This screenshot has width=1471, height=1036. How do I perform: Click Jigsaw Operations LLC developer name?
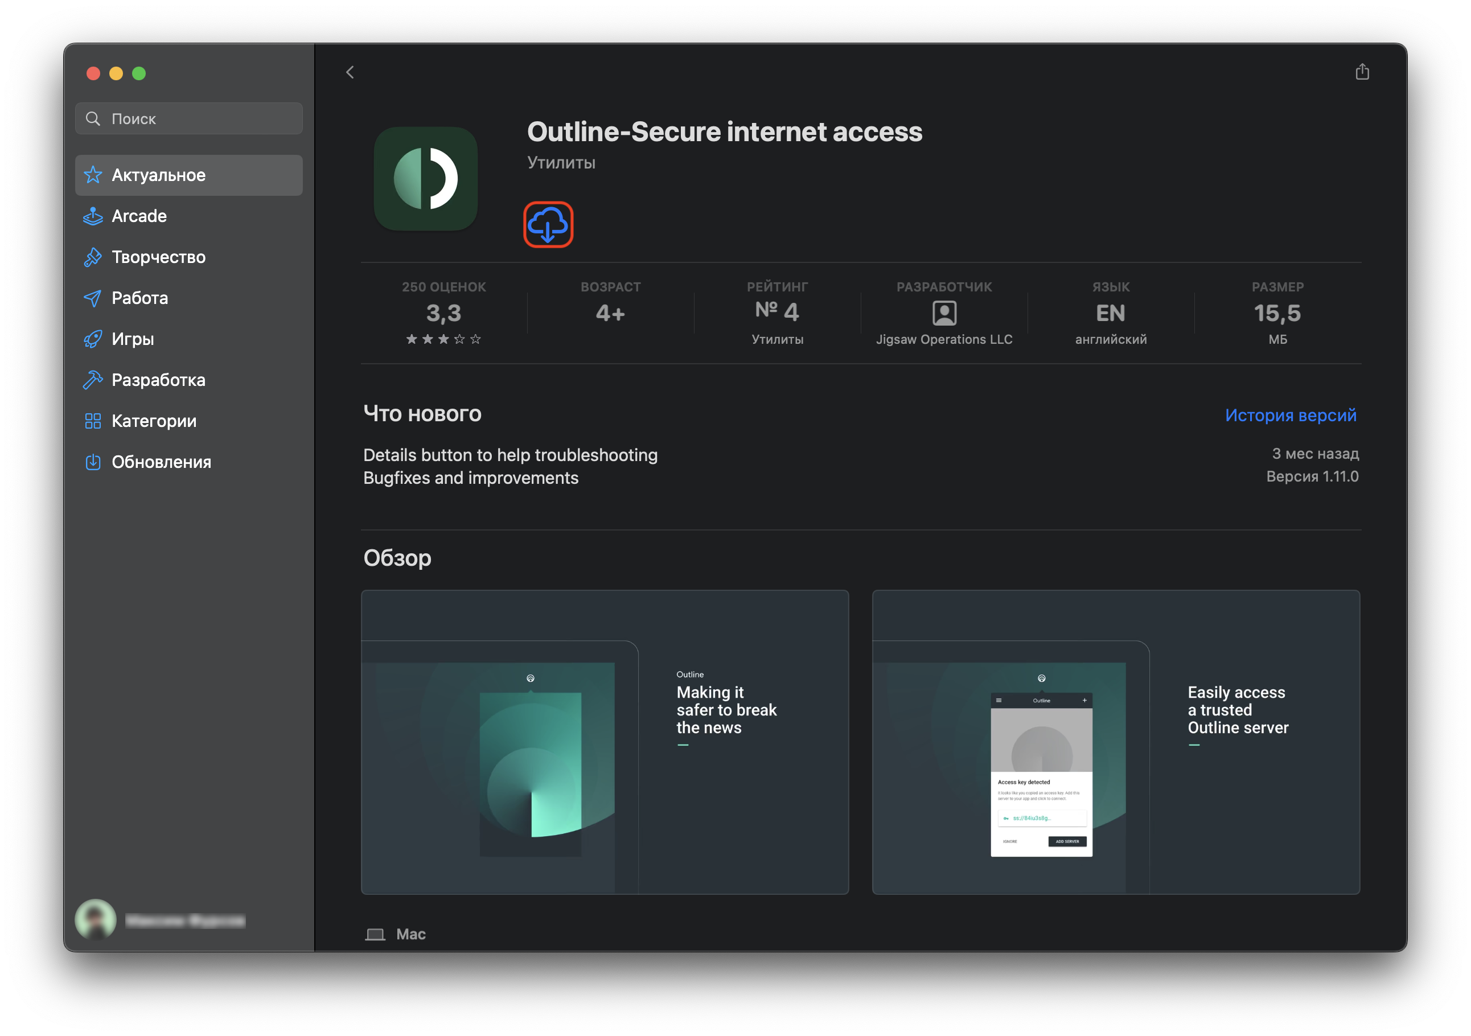(944, 340)
